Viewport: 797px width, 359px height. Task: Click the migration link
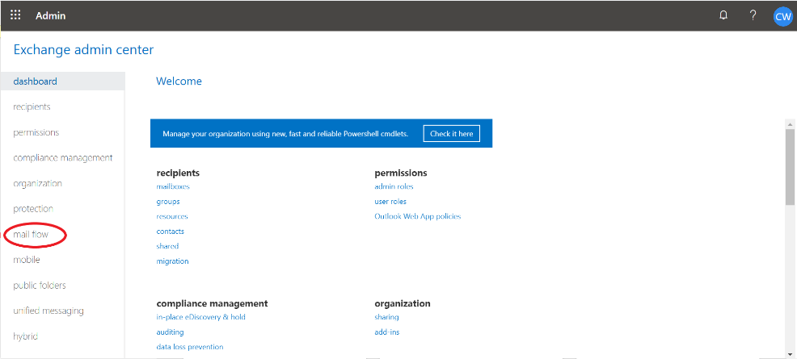[172, 261]
